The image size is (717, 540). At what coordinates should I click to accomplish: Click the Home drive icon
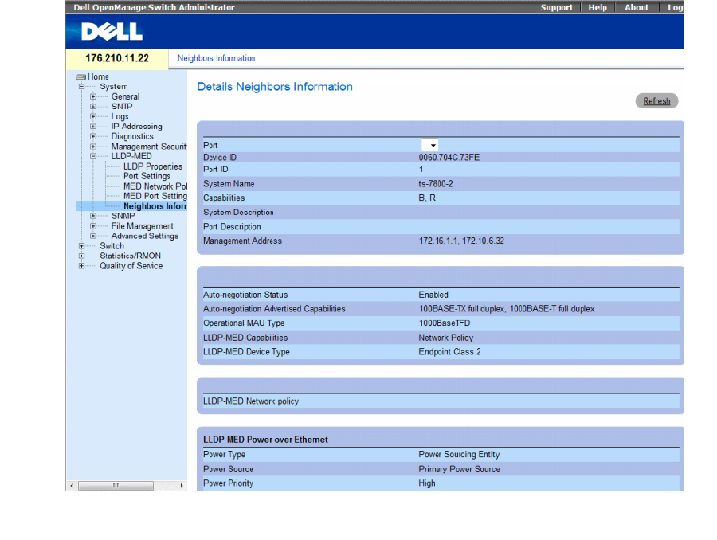pos(81,76)
